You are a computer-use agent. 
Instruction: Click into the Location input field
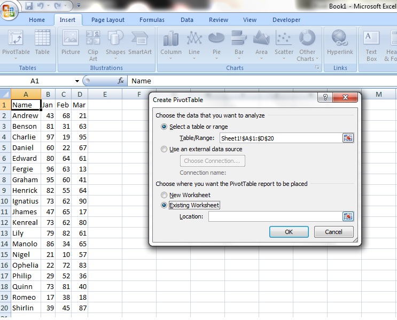[274, 216]
